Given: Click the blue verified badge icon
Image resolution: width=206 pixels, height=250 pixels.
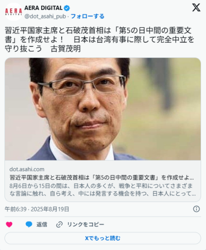Looking at the screenshot, I should [67, 8].
